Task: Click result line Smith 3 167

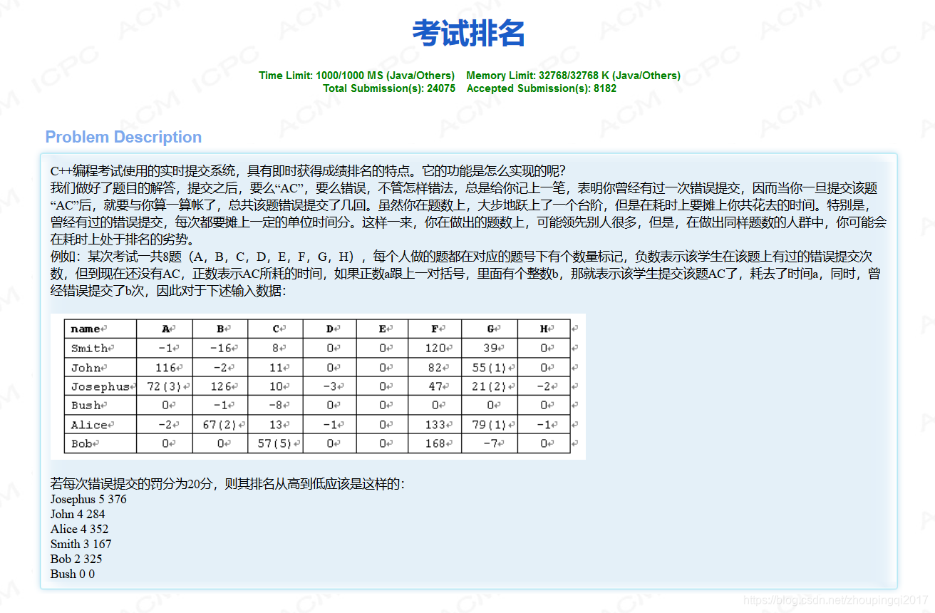Action: tap(81, 544)
